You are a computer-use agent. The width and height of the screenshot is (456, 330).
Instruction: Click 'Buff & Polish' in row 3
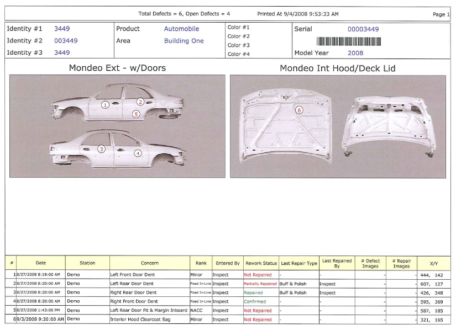[x=293, y=293]
